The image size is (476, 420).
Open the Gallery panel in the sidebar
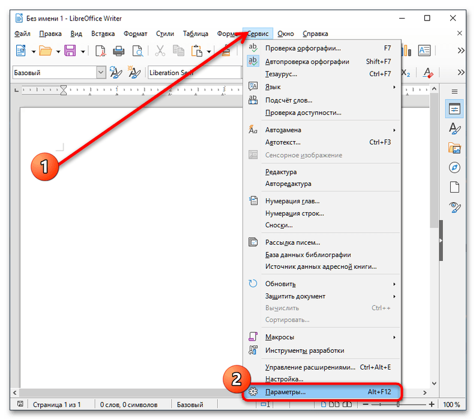coord(454,148)
